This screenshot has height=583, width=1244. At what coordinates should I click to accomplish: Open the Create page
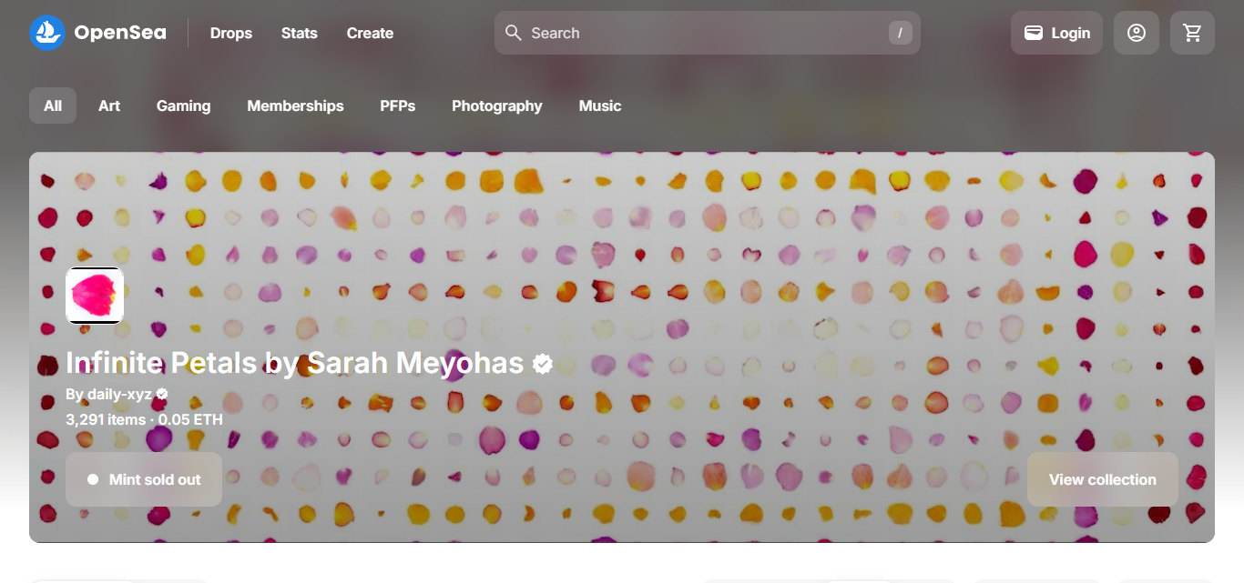click(370, 33)
